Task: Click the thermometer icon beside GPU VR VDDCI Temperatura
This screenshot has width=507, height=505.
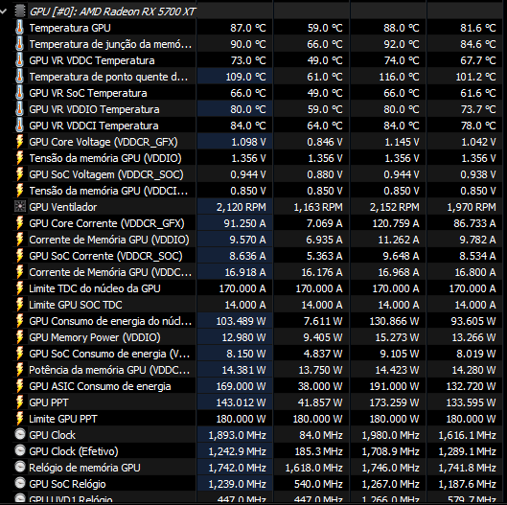Action: point(19,126)
